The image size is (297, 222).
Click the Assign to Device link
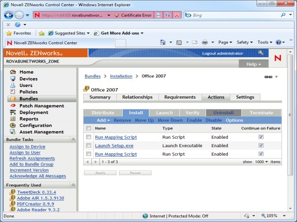point(27,147)
